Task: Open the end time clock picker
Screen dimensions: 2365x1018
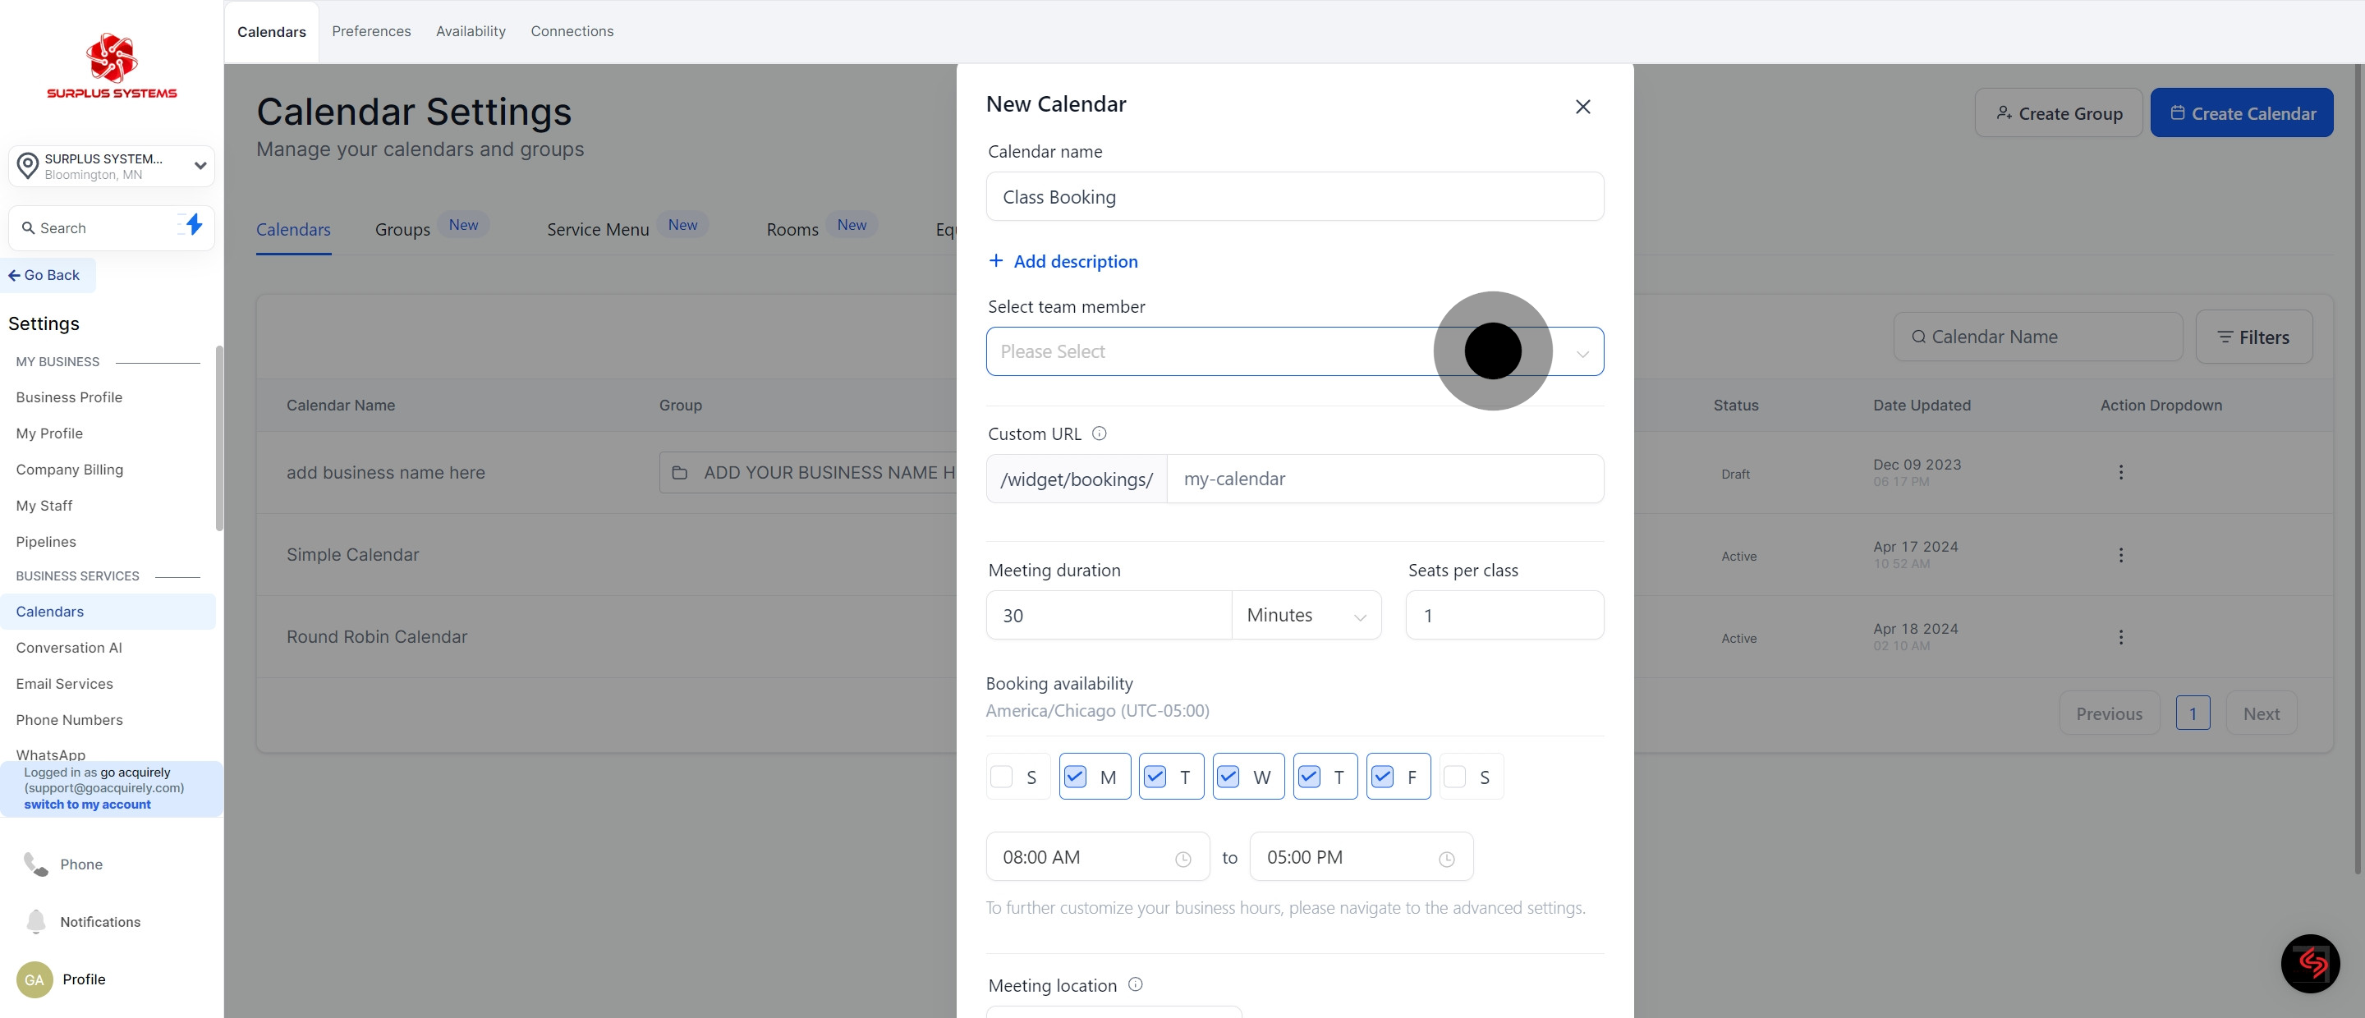Action: pyautogui.click(x=1446, y=858)
